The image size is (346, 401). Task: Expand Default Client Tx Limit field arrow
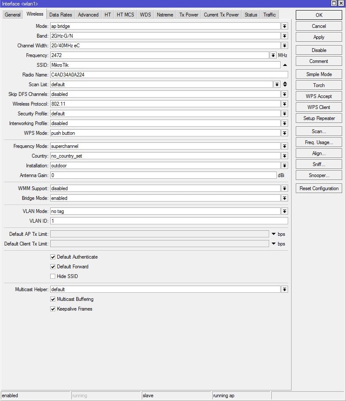pos(273,244)
